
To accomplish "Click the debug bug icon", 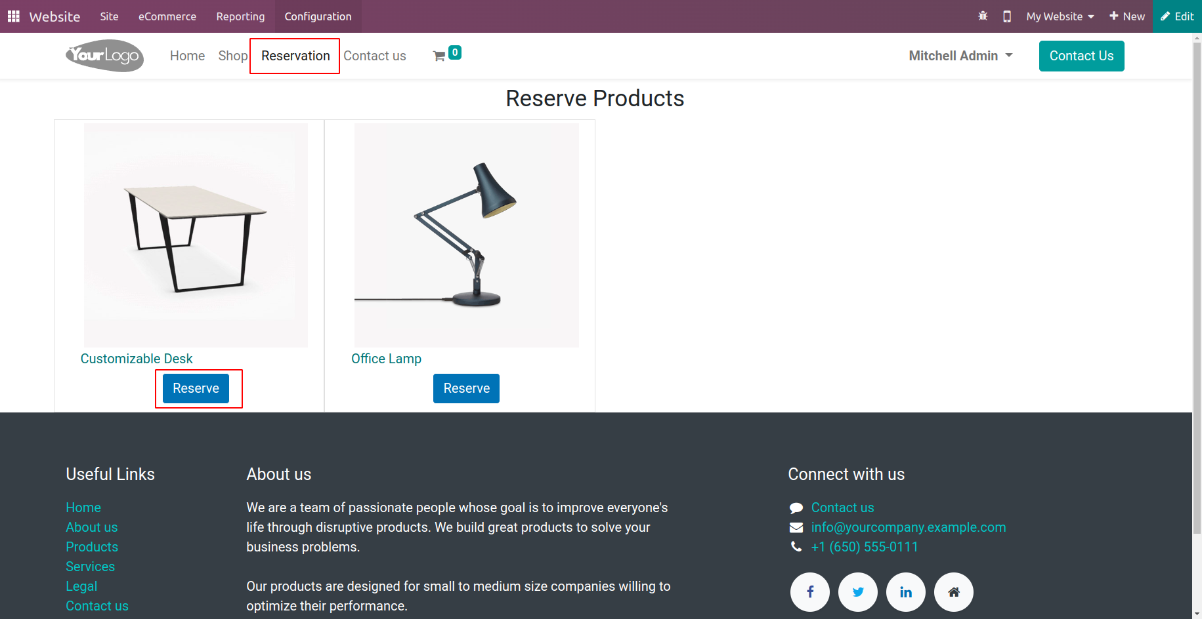I will click(983, 16).
